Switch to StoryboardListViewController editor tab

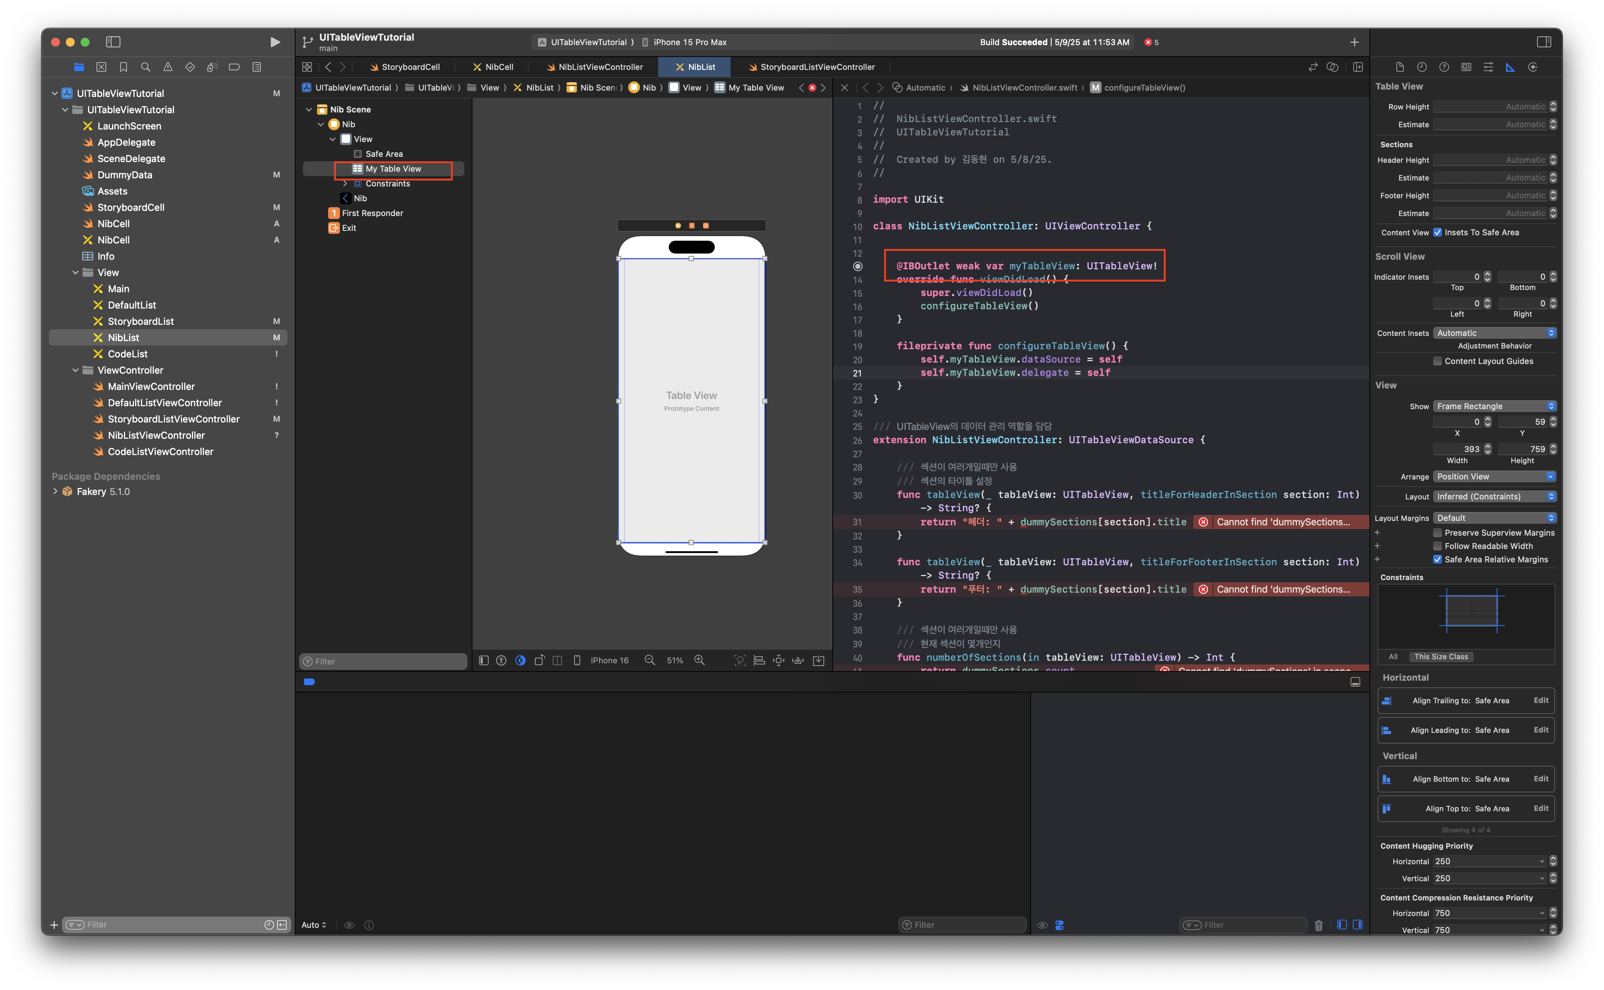click(811, 67)
